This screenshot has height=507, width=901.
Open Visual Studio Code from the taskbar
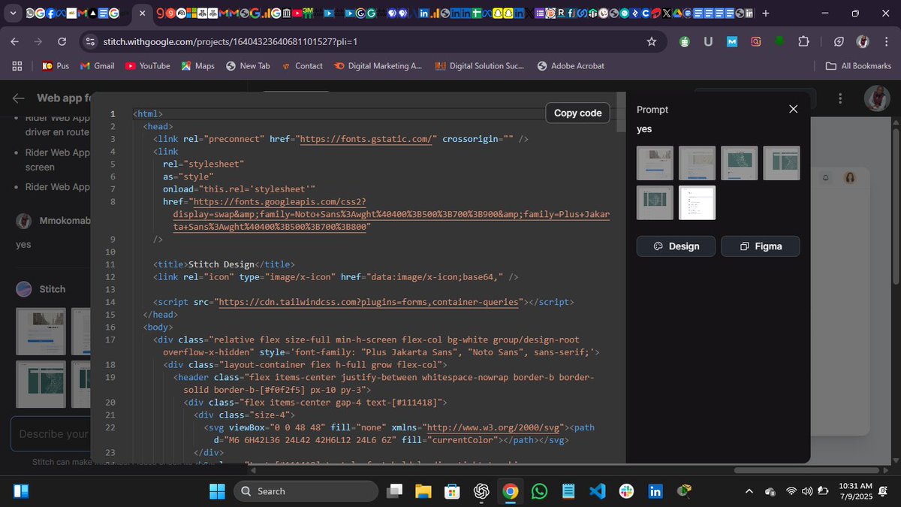597,491
